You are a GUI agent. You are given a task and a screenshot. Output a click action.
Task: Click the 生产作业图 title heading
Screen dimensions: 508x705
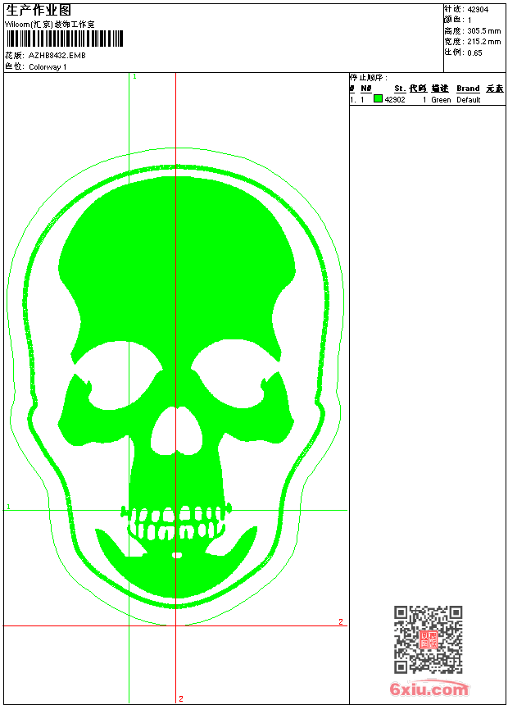pyautogui.click(x=38, y=10)
